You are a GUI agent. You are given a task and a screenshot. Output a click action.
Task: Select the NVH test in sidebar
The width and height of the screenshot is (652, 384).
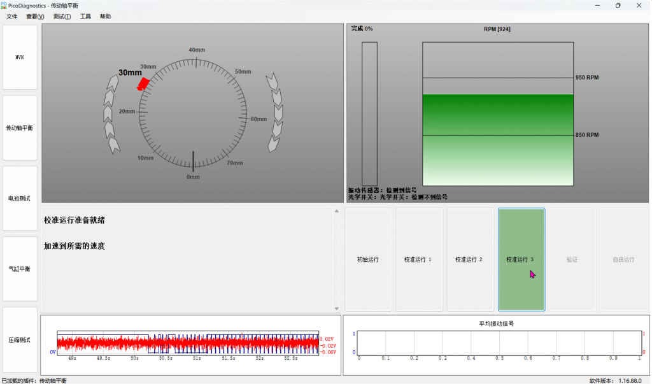[x=20, y=57]
